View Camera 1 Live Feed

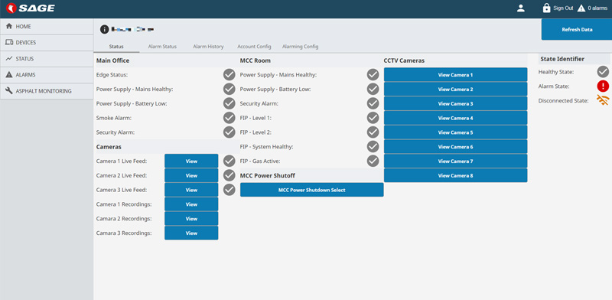[191, 161]
